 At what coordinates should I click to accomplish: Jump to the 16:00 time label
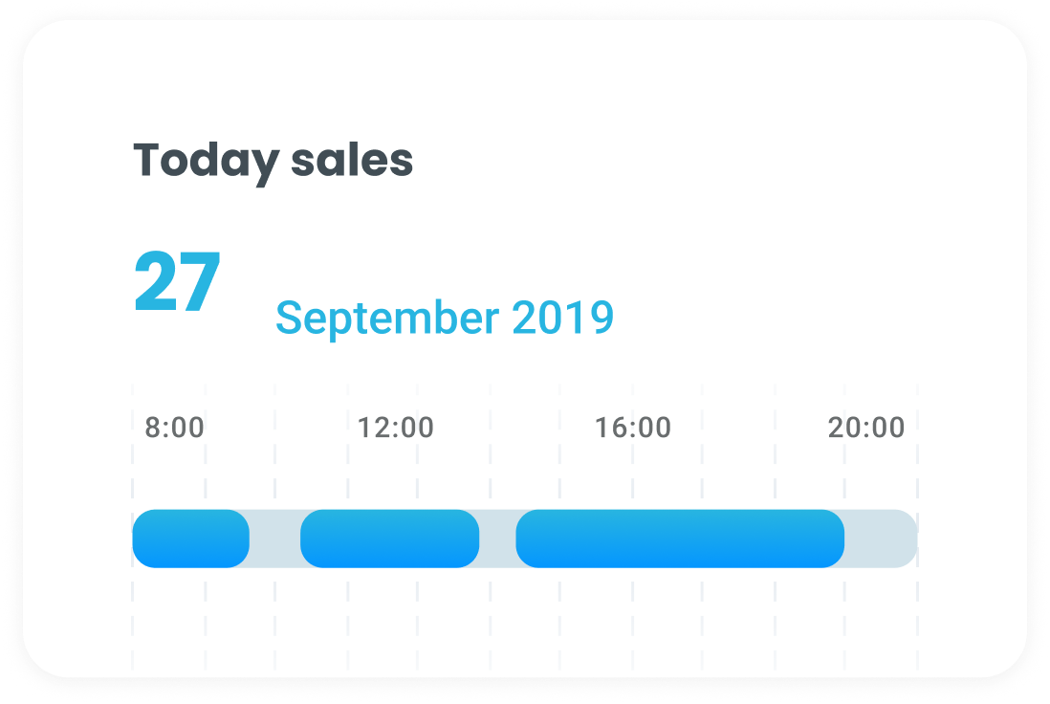click(x=633, y=428)
